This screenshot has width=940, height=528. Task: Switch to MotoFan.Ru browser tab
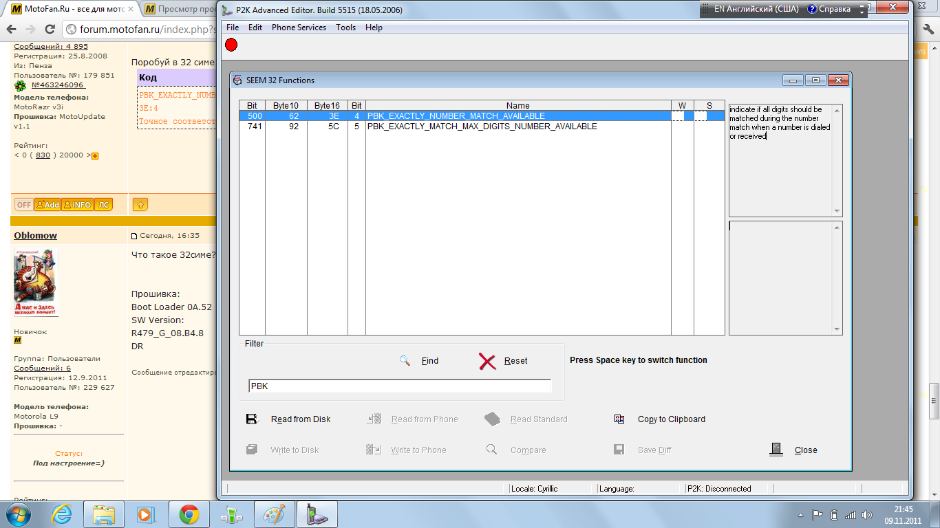coord(72,10)
